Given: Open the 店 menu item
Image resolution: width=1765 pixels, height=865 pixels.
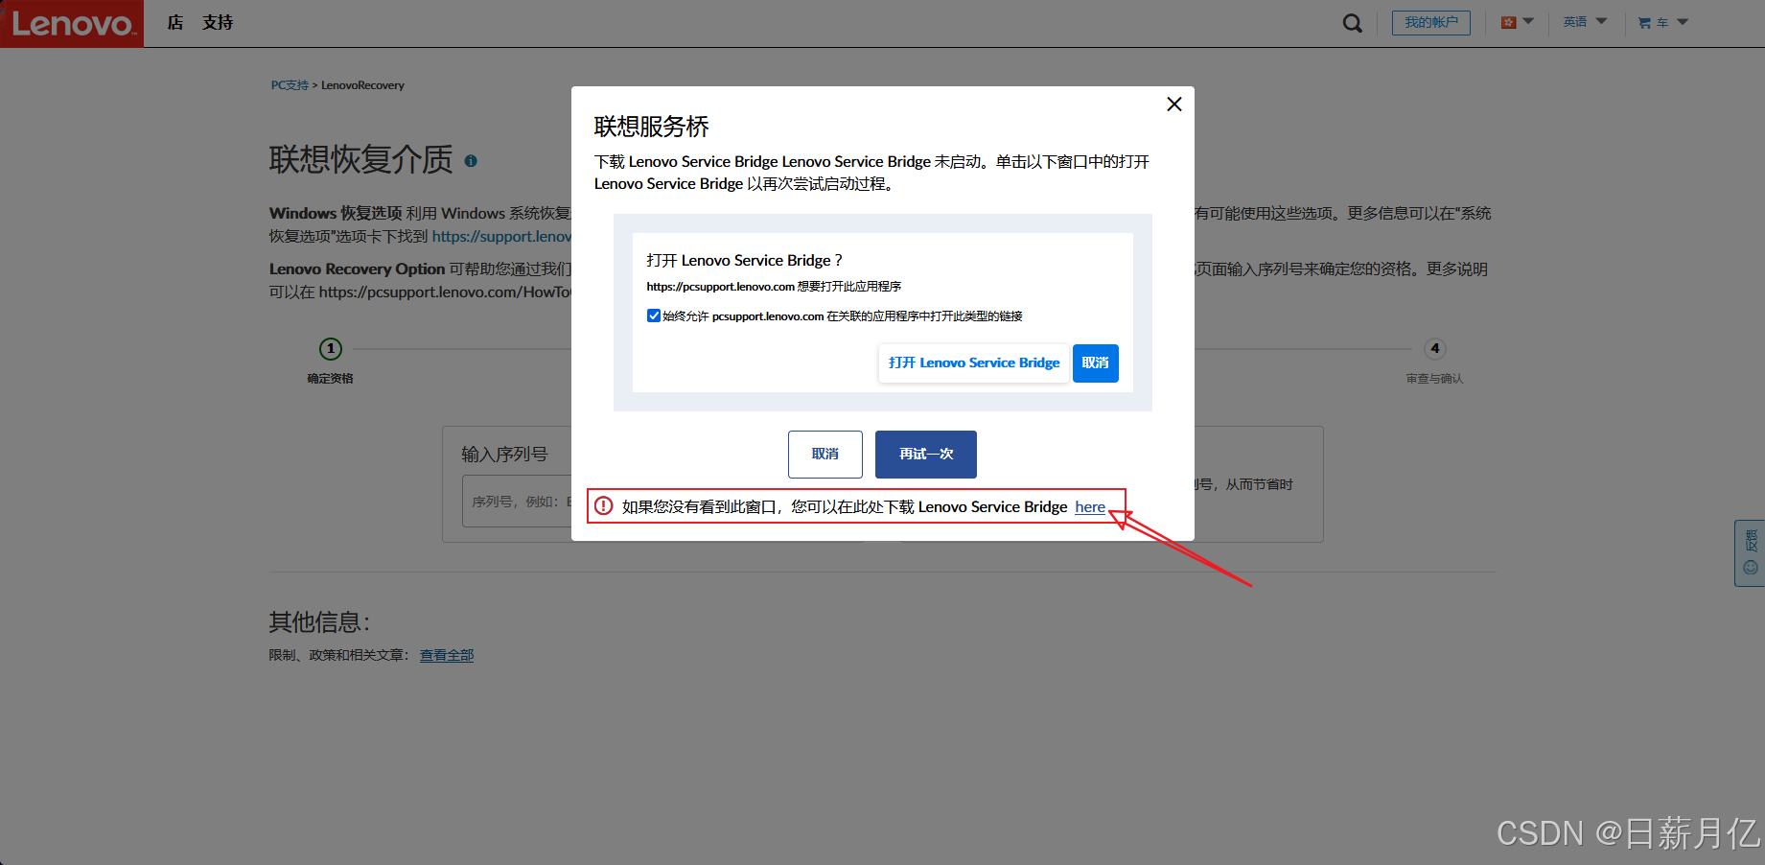Looking at the screenshot, I should point(175,22).
